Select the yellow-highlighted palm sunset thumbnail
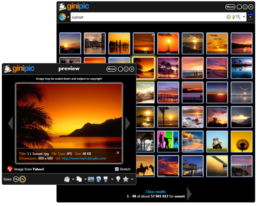 click(x=144, y=68)
